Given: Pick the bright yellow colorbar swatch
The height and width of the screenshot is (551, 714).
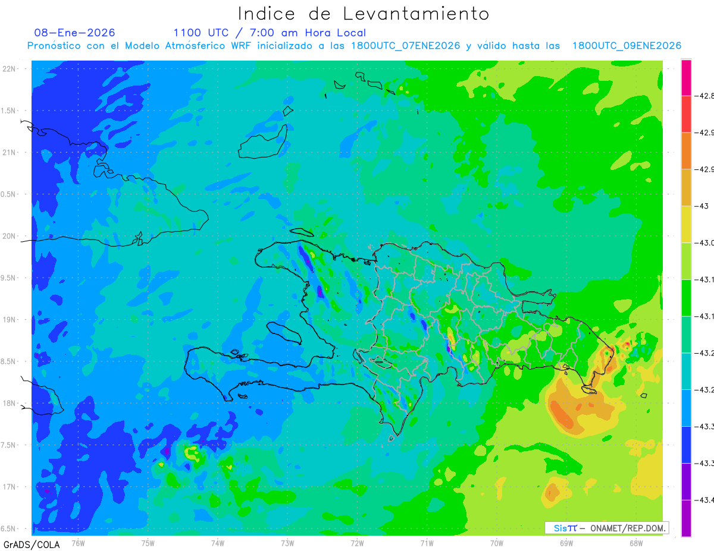Looking at the screenshot, I should pos(686,224).
